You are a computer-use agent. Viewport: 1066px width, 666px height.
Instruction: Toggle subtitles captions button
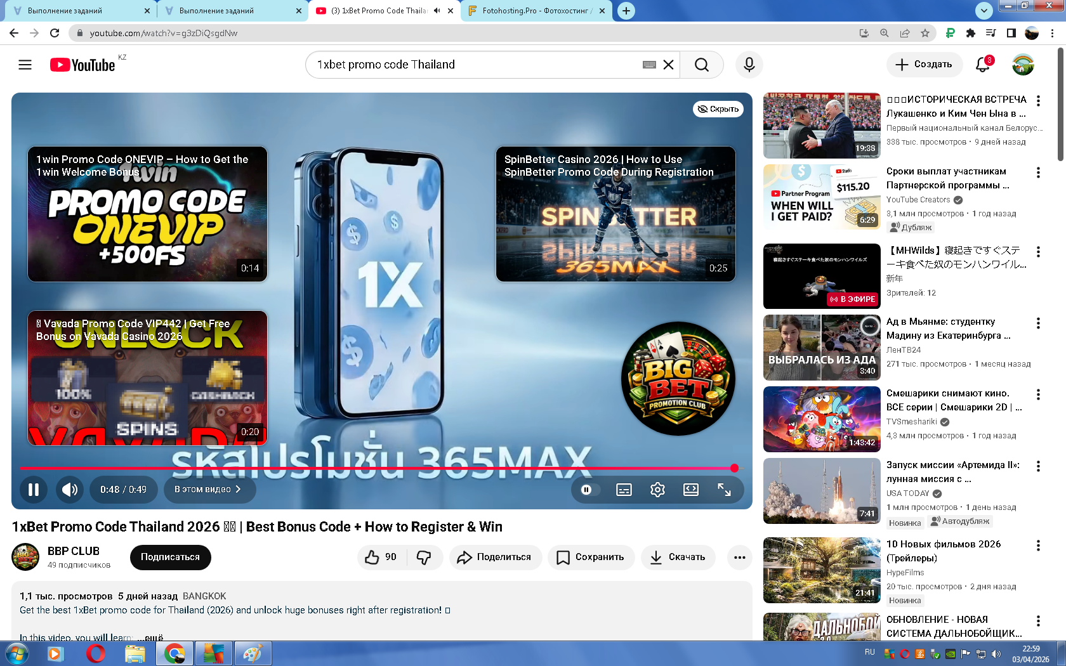[x=624, y=490]
